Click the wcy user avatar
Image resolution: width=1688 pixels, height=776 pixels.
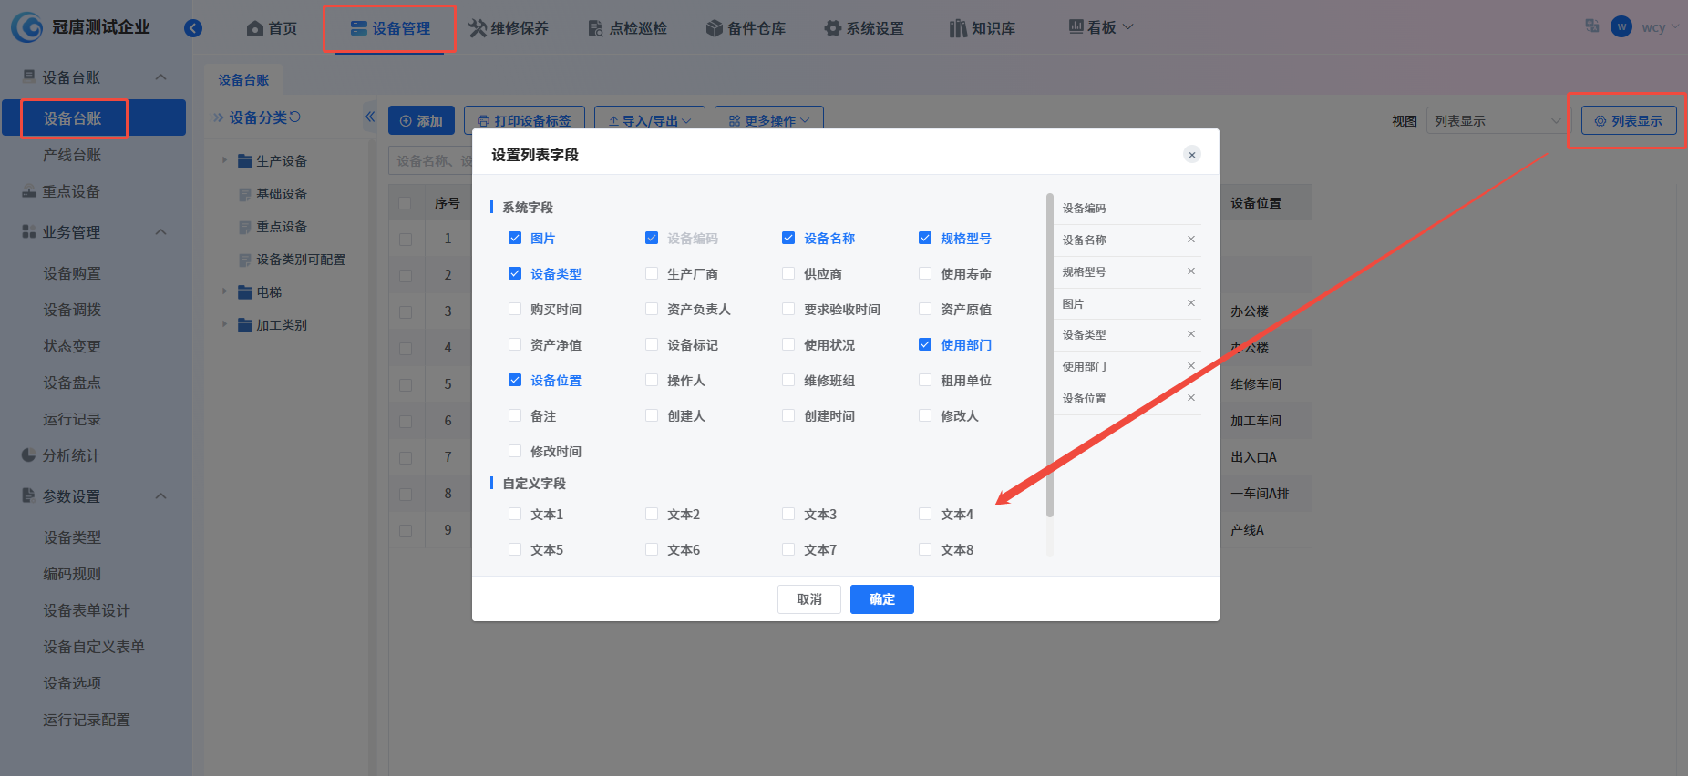pyautogui.click(x=1621, y=26)
